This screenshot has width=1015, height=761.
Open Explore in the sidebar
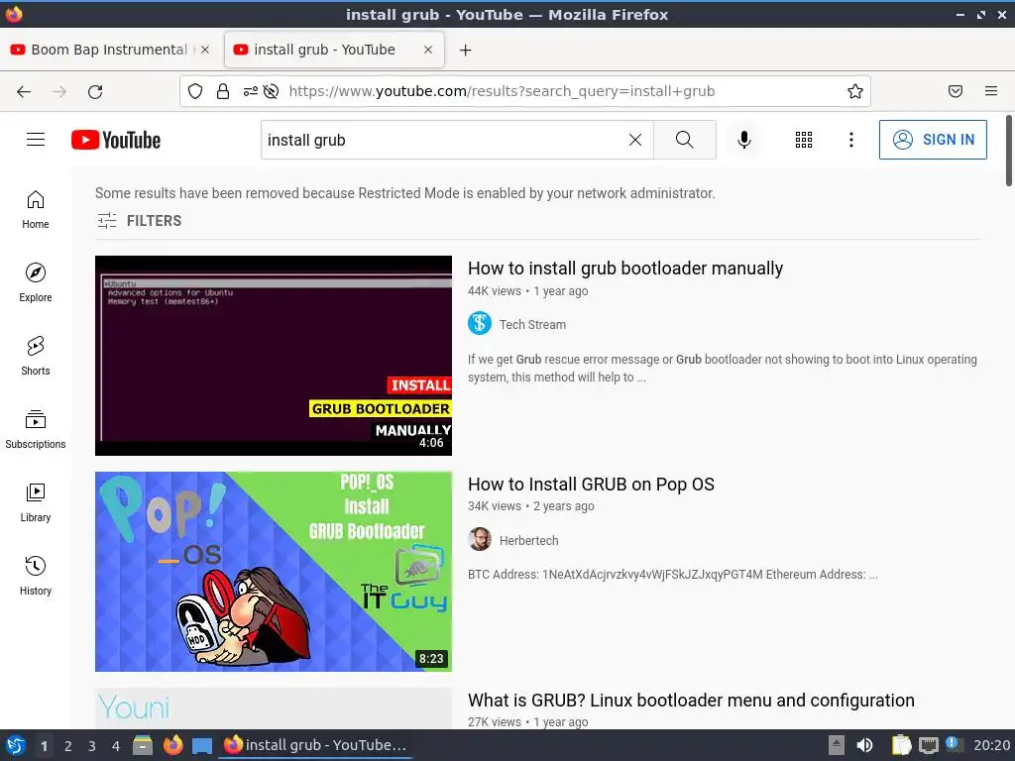click(x=36, y=283)
